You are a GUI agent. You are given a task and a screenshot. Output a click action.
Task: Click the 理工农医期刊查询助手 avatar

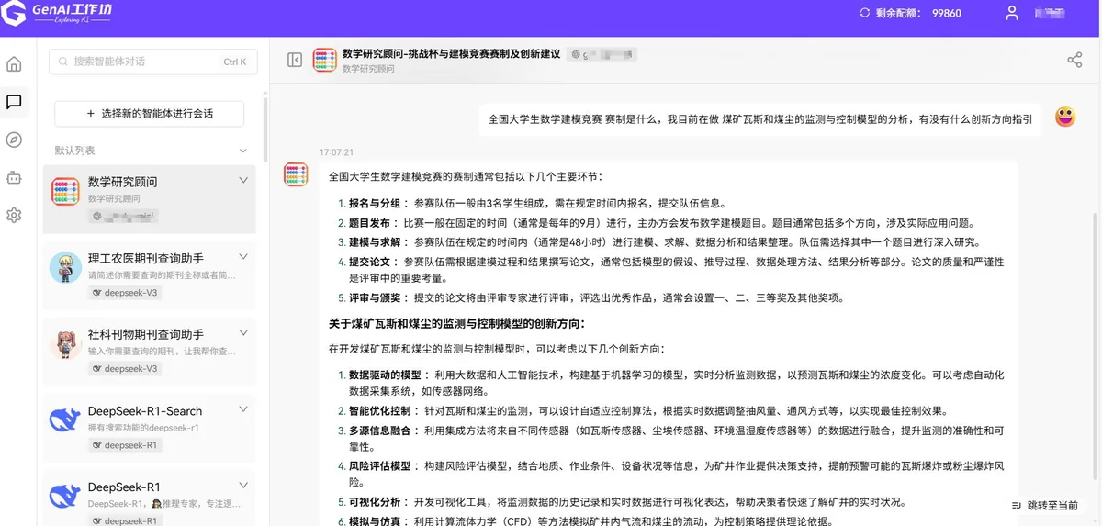pos(65,267)
